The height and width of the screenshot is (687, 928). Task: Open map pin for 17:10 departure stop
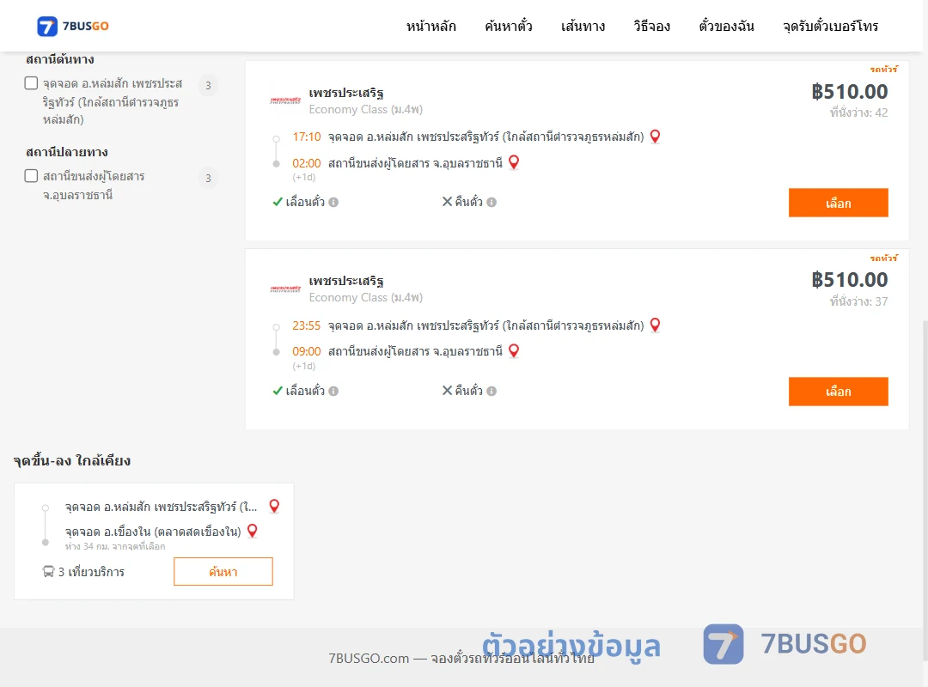click(655, 137)
